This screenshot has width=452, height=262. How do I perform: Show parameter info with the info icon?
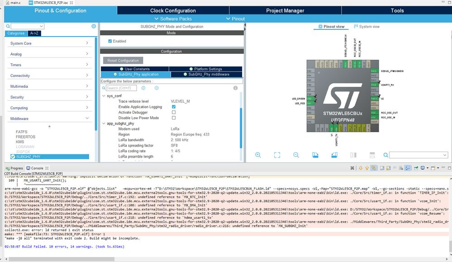click(x=236, y=88)
